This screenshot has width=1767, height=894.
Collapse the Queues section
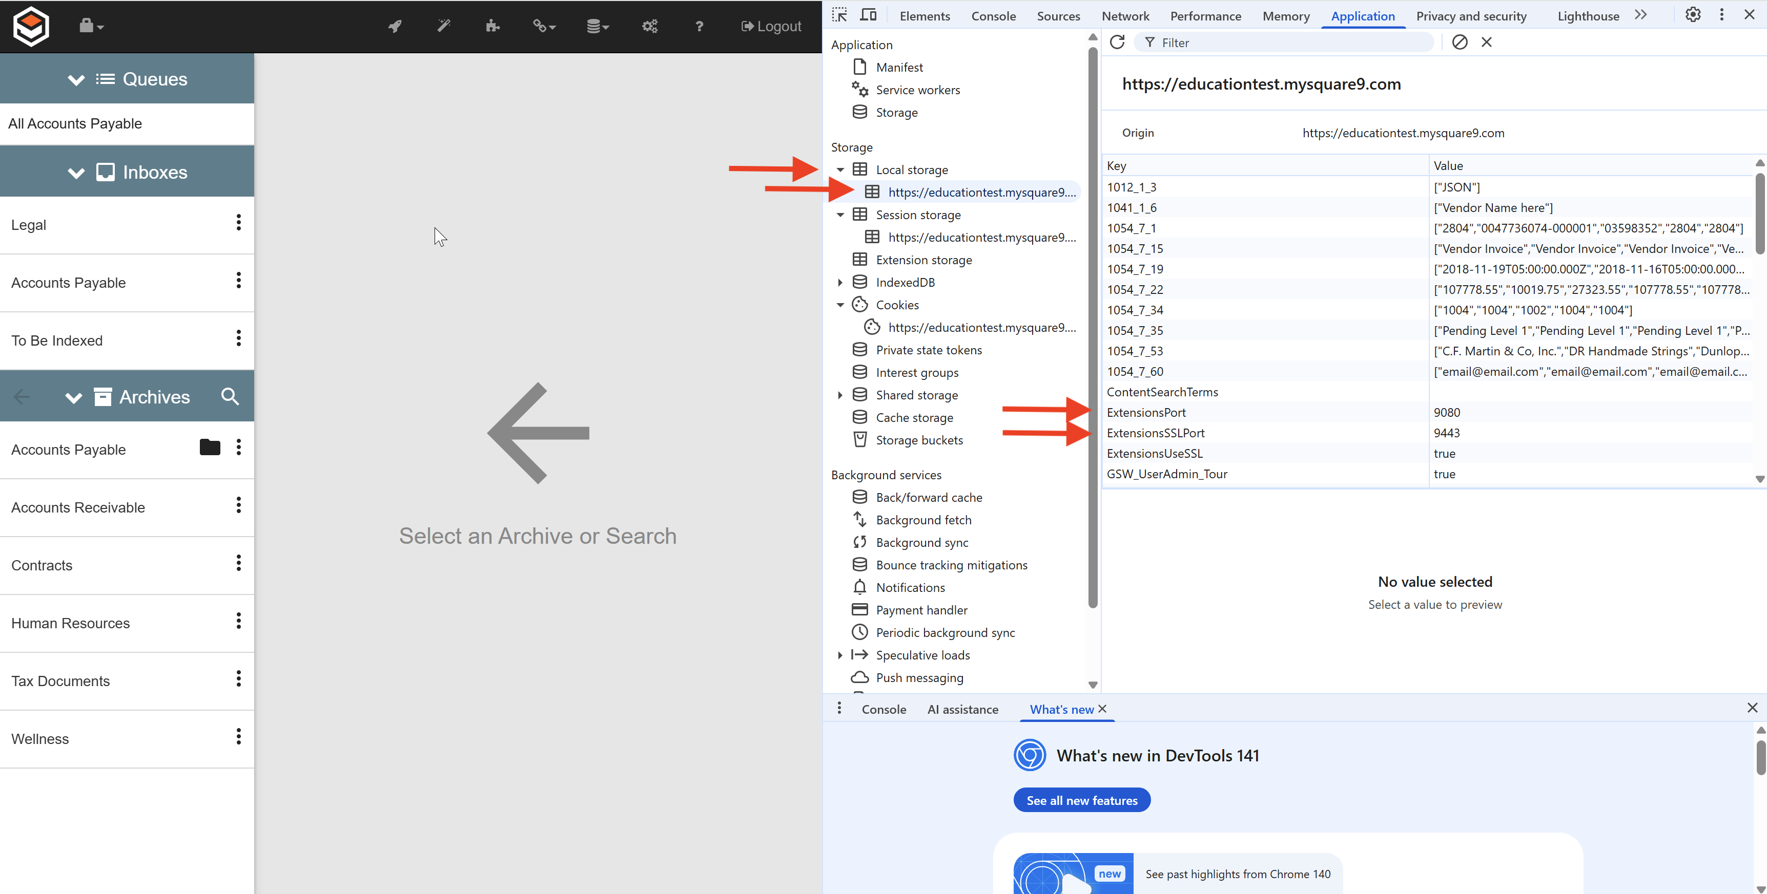(76, 79)
